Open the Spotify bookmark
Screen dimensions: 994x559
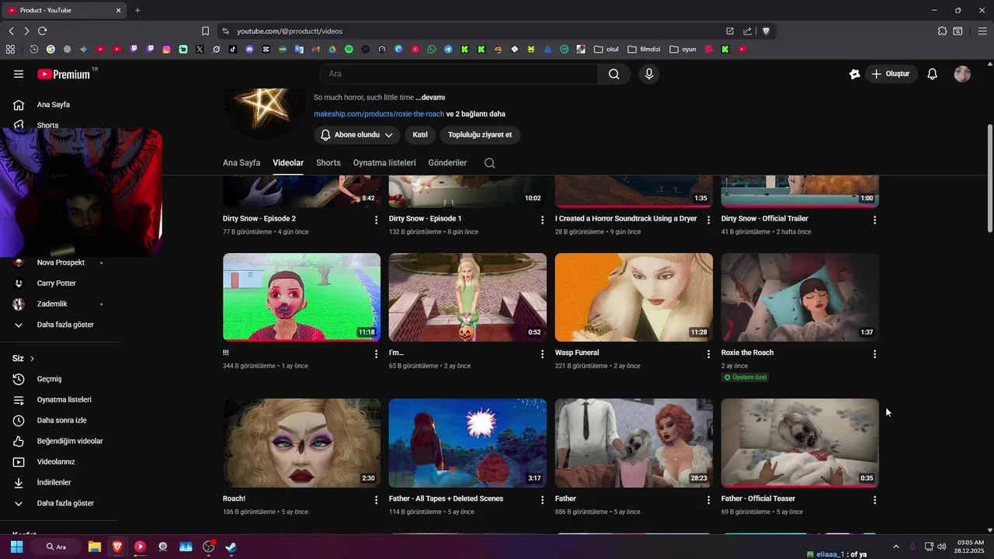(349, 49)
